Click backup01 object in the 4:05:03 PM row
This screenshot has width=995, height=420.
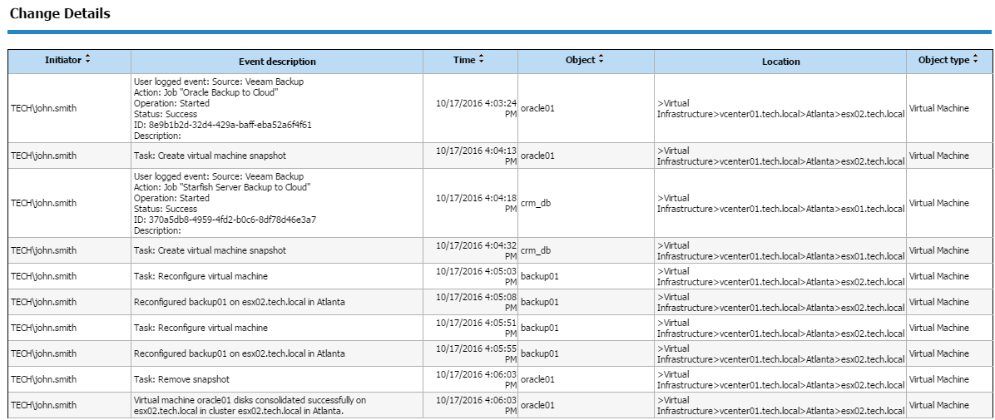click(539, 276)
